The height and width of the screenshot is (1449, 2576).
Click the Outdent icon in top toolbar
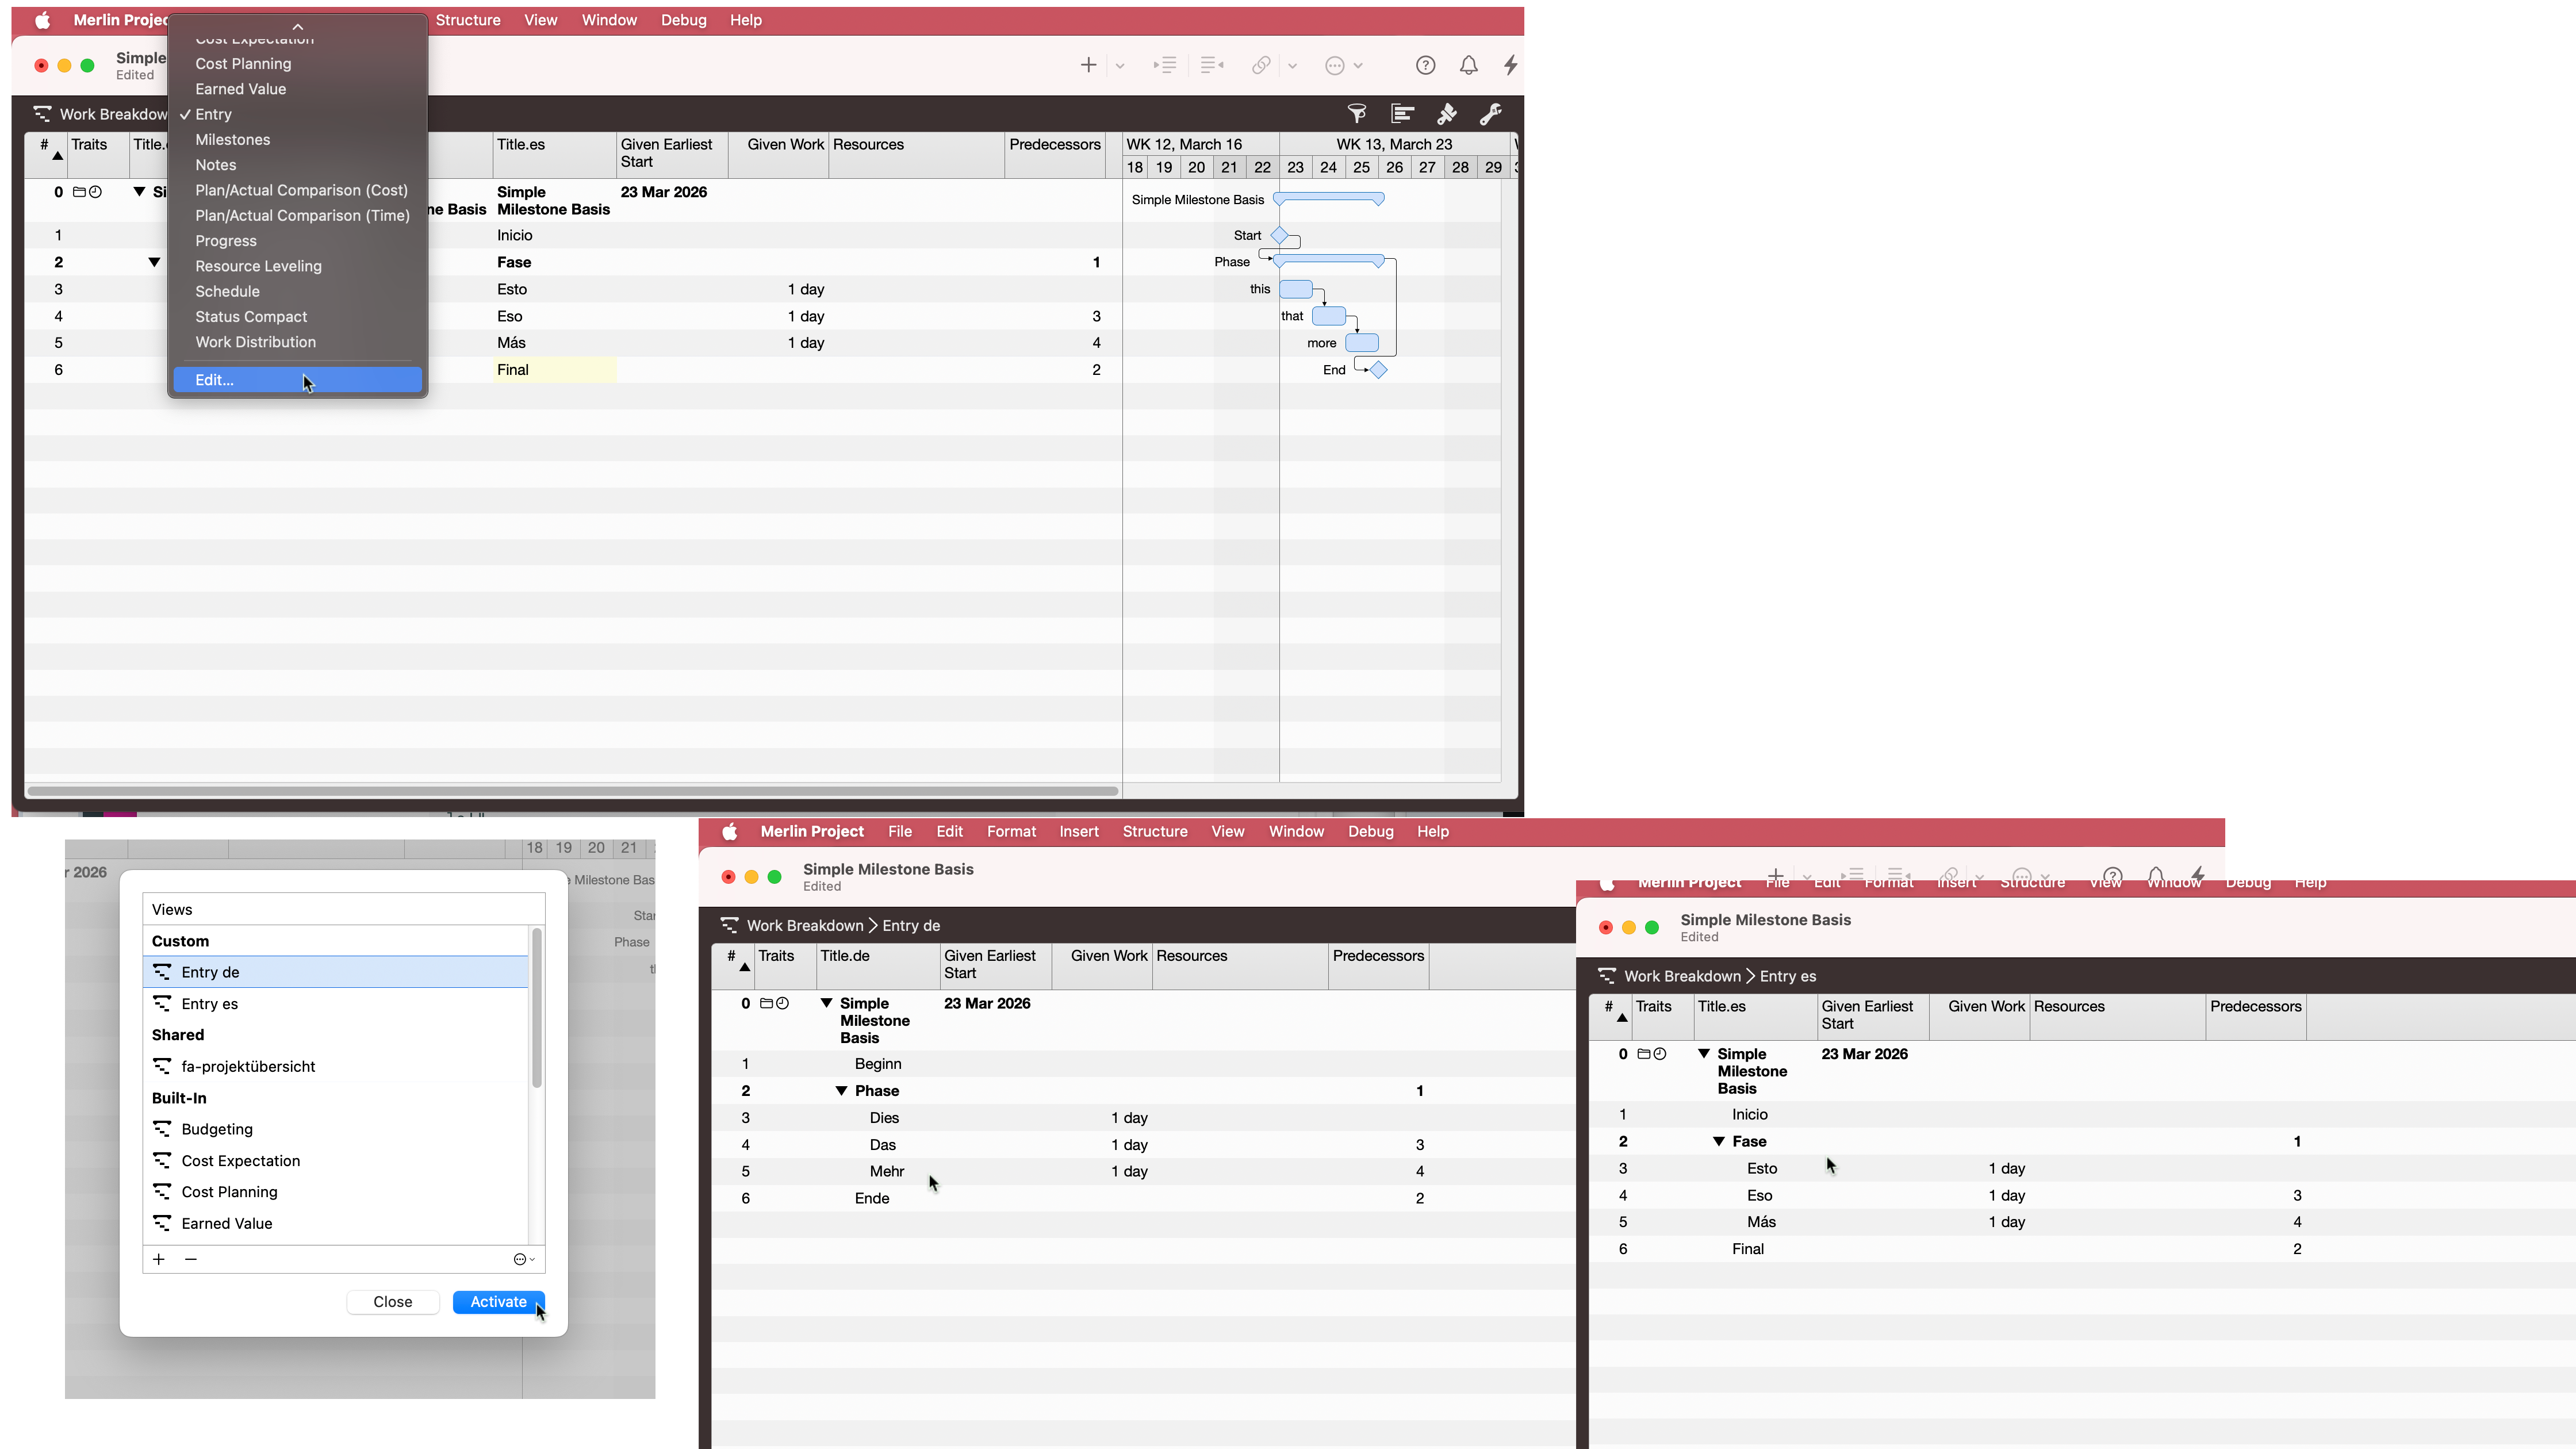1212,65
